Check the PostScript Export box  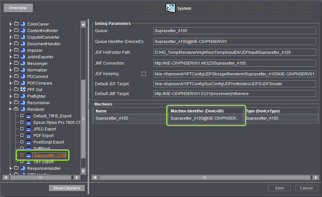click(x=22, y=142)
